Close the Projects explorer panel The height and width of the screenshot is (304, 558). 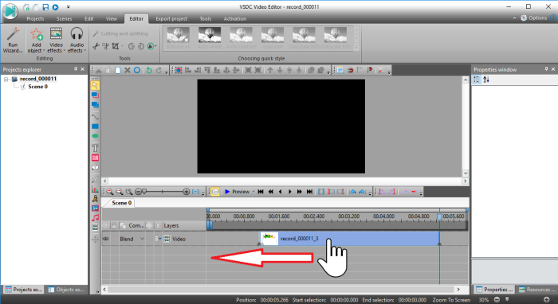point(83,69)
